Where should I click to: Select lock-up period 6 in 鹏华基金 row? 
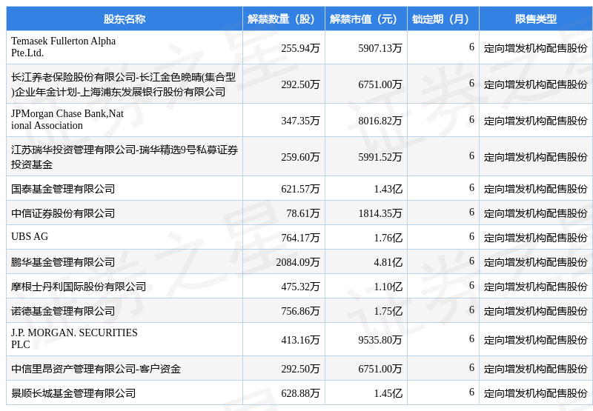click(x=471, y=261)
